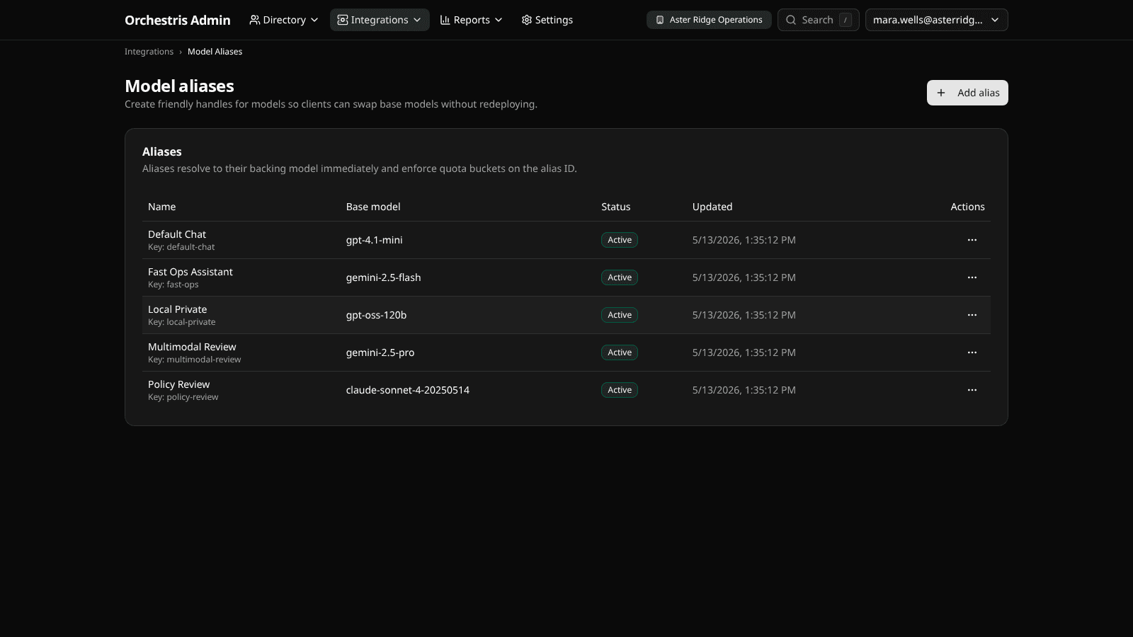Open the Reports menu
Screen dimensions: 1133x637
471,20
